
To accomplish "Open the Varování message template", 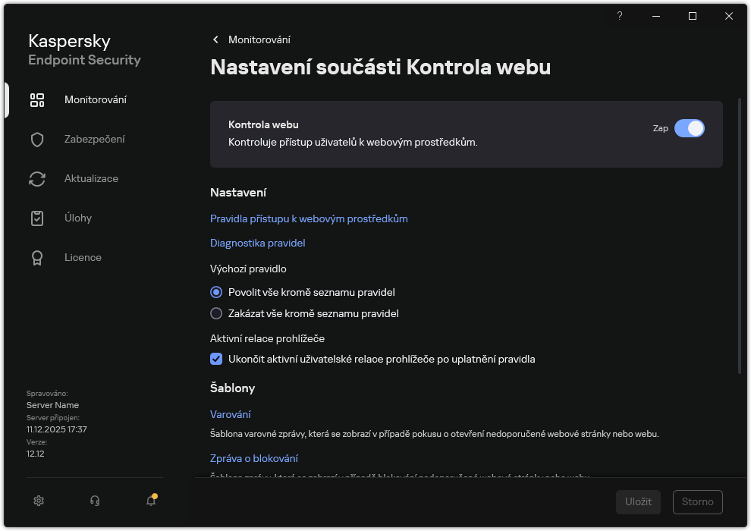I will click(x=232, y=414).
